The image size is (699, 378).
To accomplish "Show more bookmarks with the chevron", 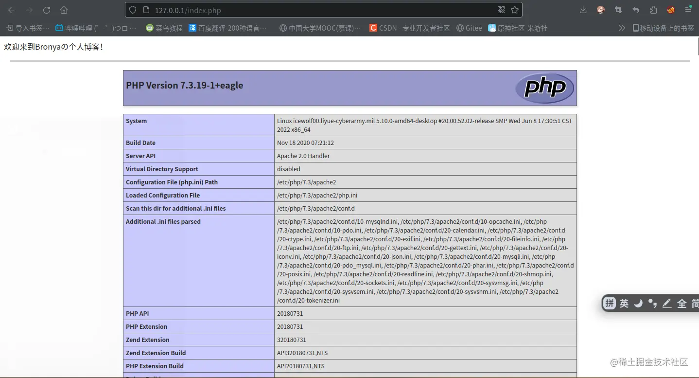I will tap(622, 28).
